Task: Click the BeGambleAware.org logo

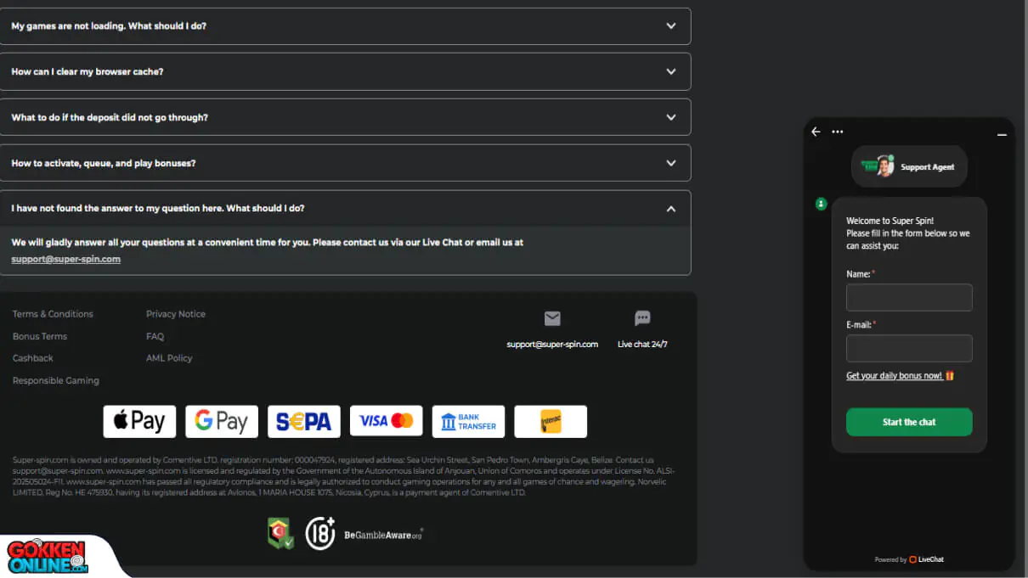Action: (383, 535)
